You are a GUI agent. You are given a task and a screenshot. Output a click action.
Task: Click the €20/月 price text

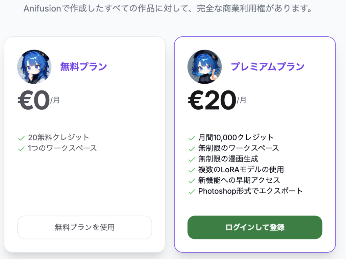click(217, 100)
